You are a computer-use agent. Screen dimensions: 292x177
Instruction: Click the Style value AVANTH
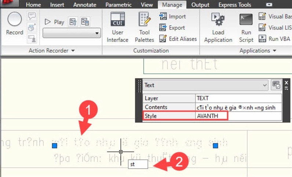coord(238,116)
